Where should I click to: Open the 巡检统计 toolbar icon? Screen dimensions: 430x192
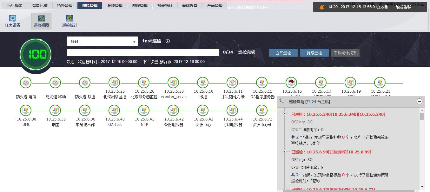click(x=69, y=21)
